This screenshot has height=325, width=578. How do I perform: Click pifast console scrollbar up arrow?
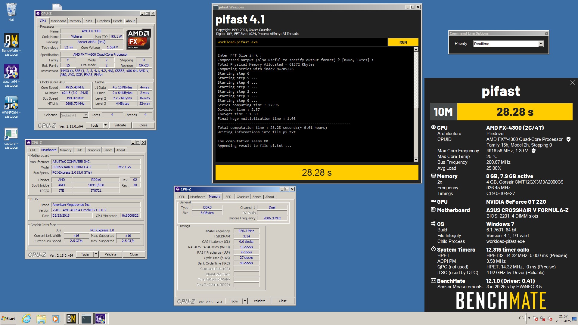416,49
